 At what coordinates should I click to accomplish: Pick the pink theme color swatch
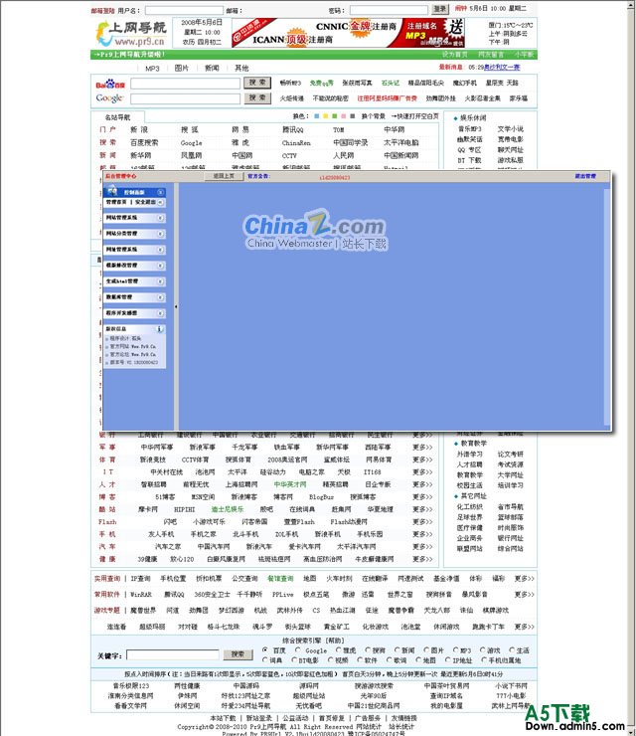pyautogui.click(x=343, y=116)
